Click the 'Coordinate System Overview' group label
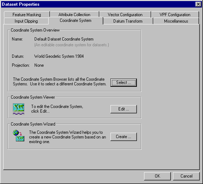Screen dimensions: 203x184 tap(35, 30)
